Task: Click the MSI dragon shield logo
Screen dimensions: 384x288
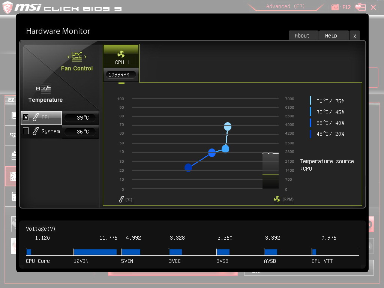Action: (7, 7)
